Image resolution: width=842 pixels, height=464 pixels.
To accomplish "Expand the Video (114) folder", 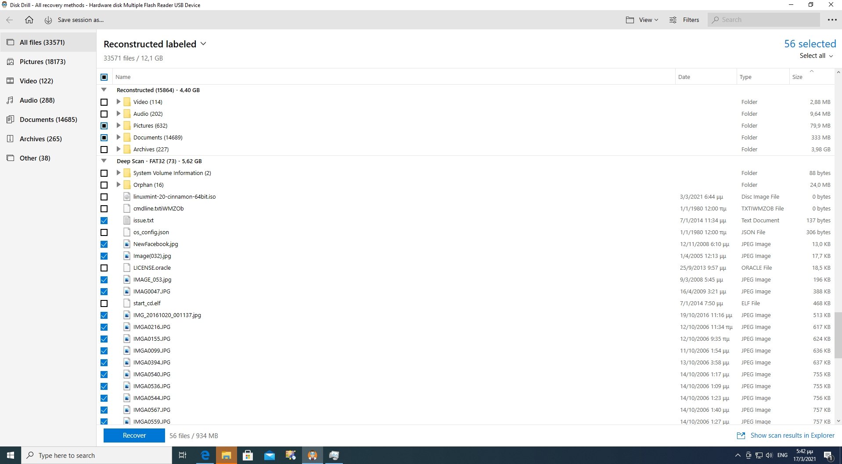I will [x=118, y=102].
